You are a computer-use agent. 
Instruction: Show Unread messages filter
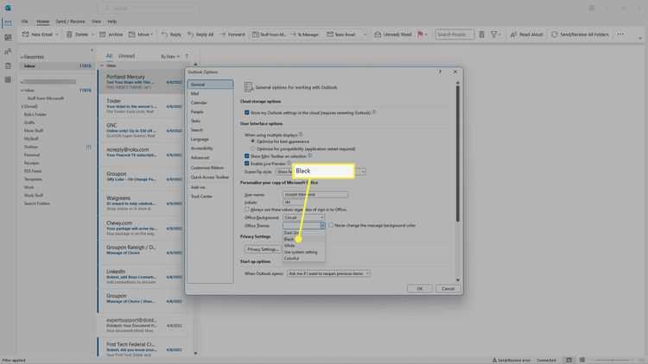(x=126, y=56)
